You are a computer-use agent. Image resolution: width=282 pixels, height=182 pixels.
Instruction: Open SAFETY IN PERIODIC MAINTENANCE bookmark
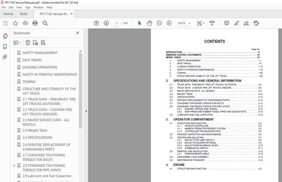click(x=50, y=74)
